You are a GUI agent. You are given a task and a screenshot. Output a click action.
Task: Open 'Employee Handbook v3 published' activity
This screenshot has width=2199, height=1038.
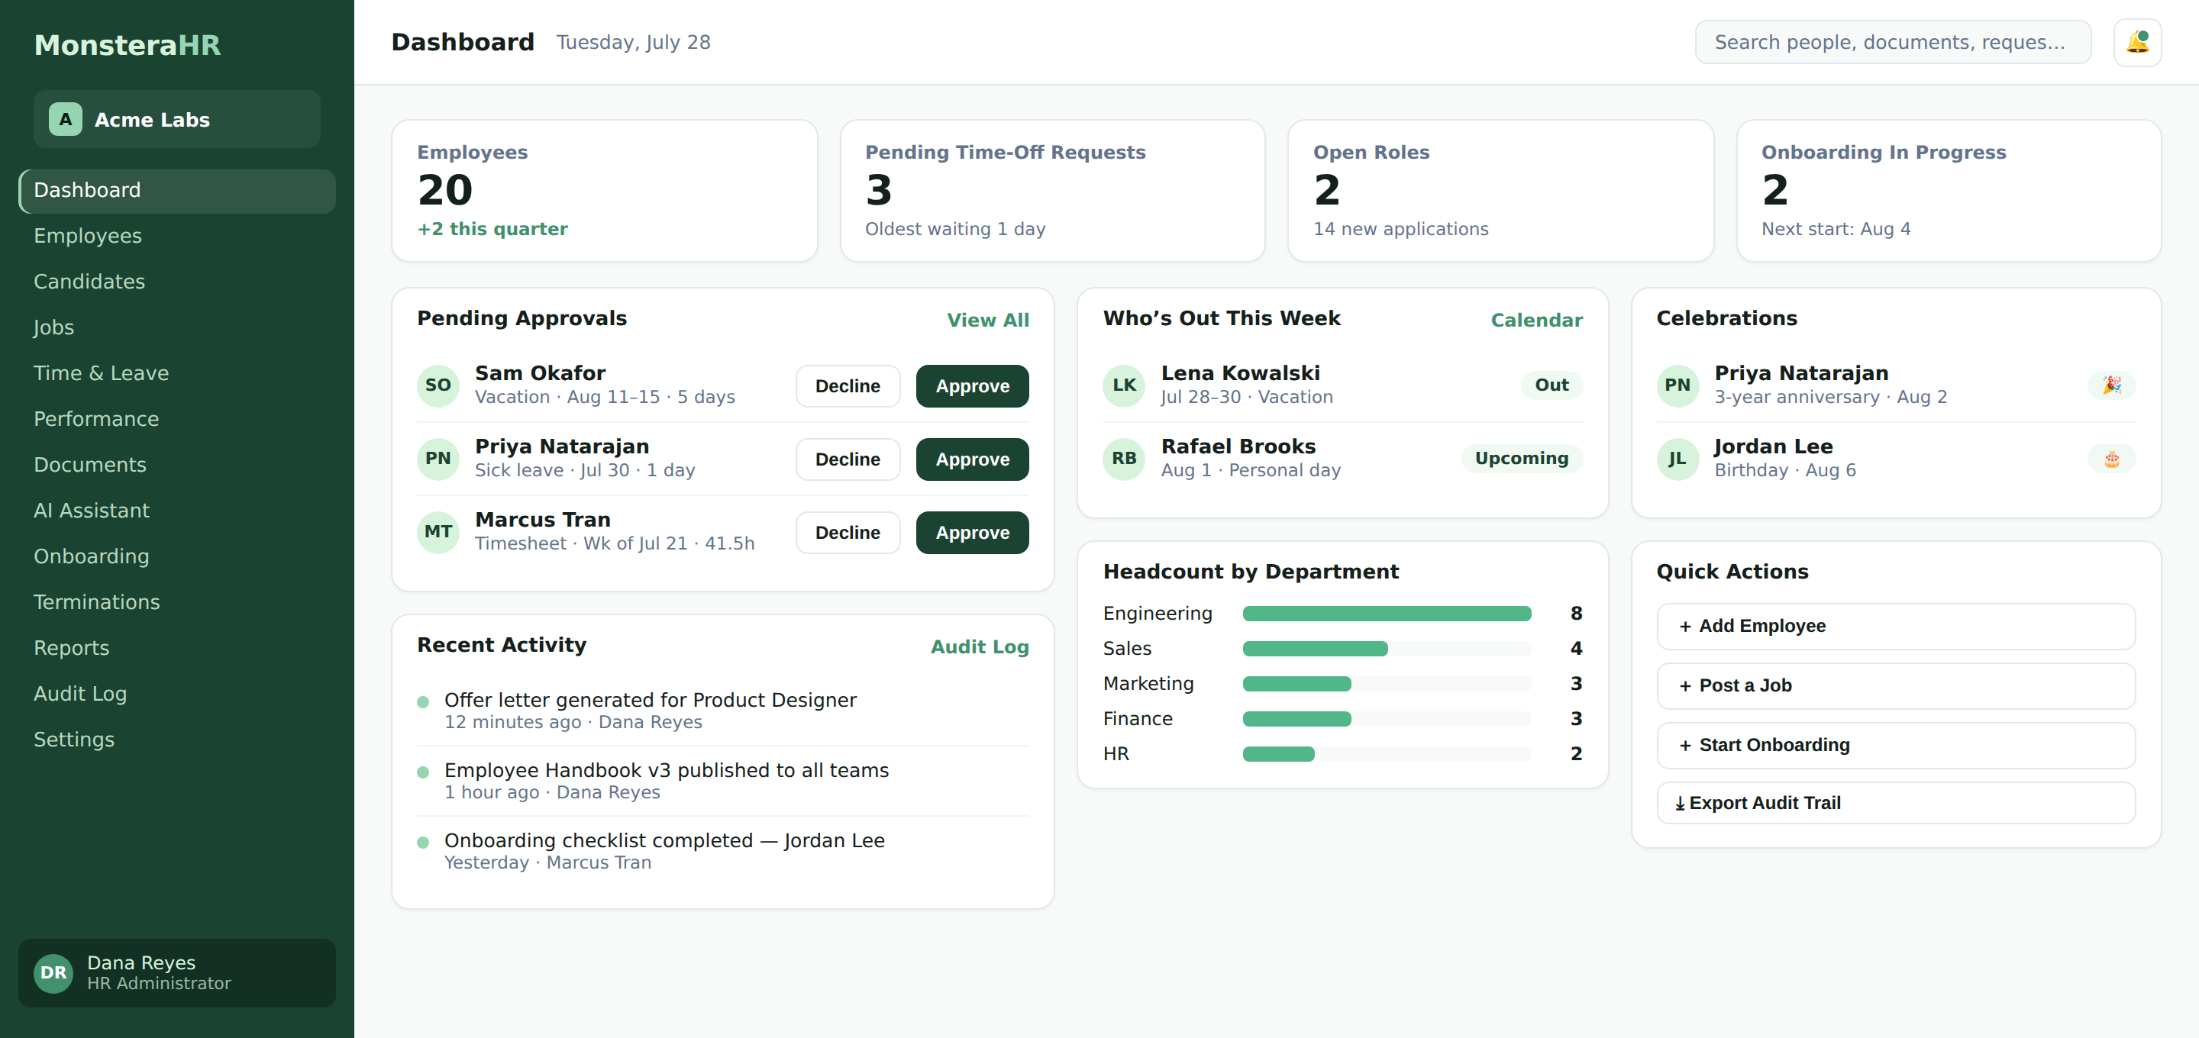point(722,780)
